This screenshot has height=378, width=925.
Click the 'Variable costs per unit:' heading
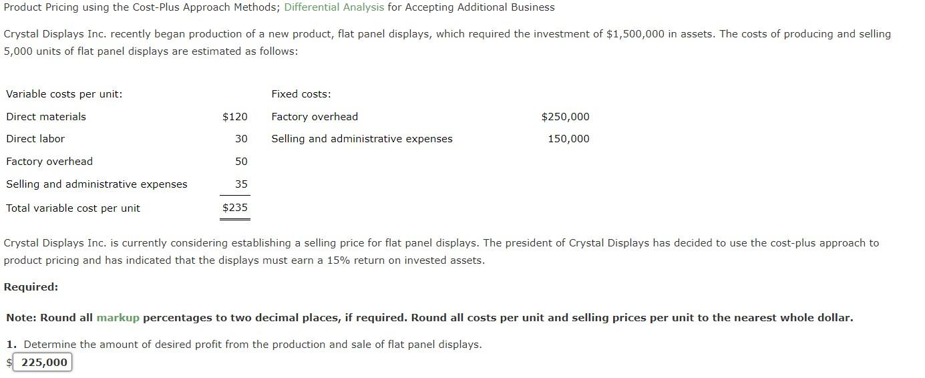click(x=64, y=94)
